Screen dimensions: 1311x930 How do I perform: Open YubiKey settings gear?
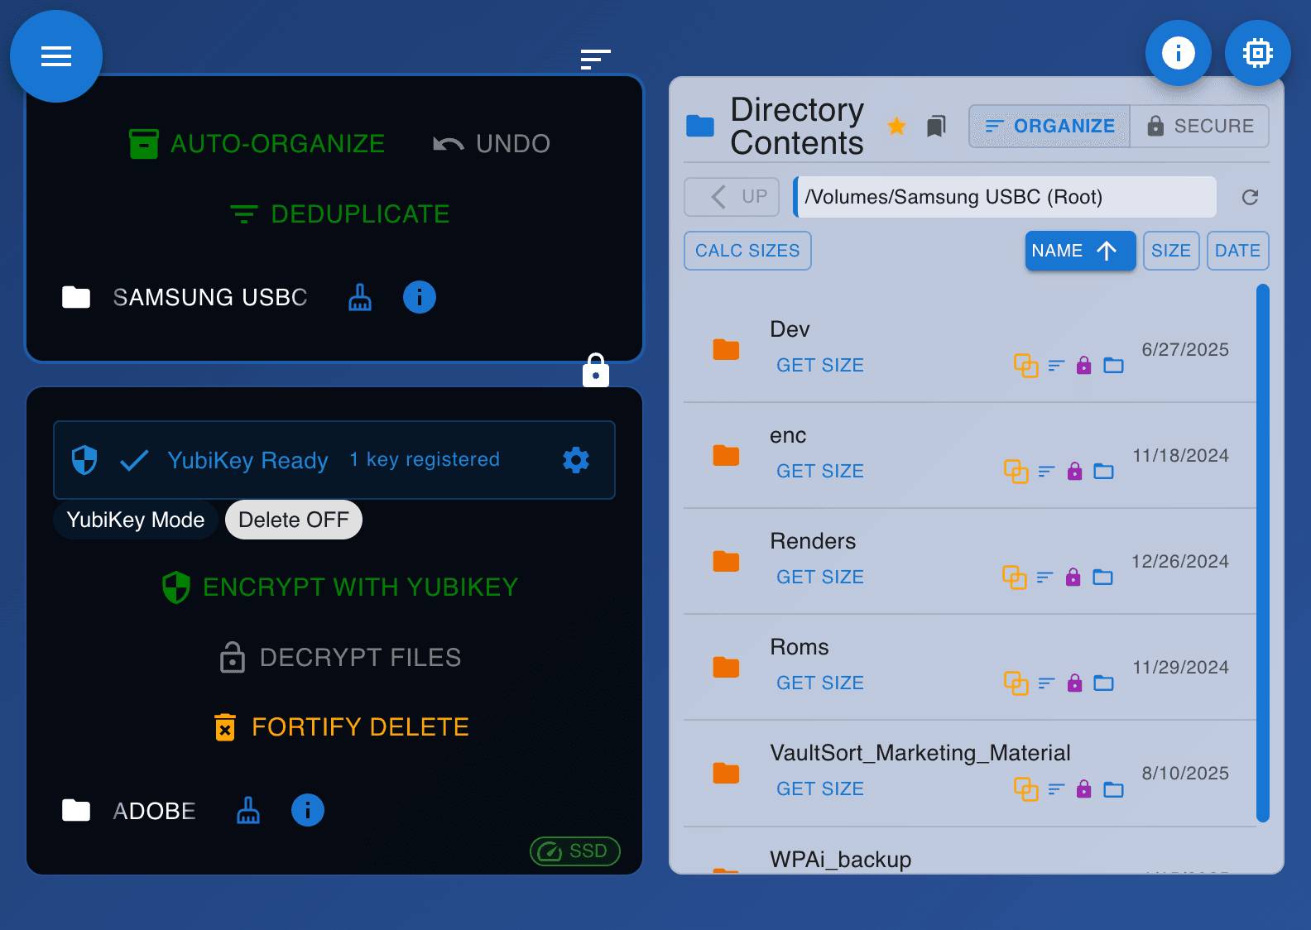[576, 460]
